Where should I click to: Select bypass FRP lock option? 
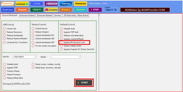click(69, 32)
